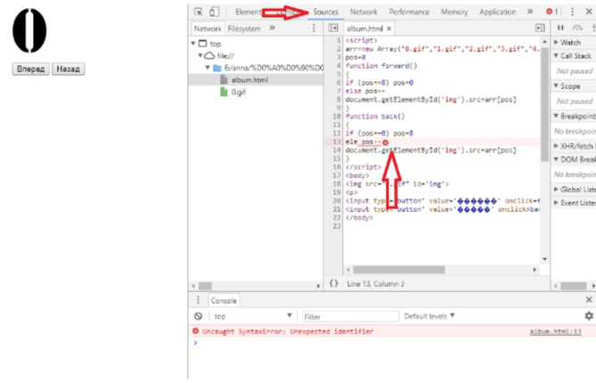The height and width of the screenshot is (383, 596).
Task: Open console settings gear
Action: click(x=589, y=315)
